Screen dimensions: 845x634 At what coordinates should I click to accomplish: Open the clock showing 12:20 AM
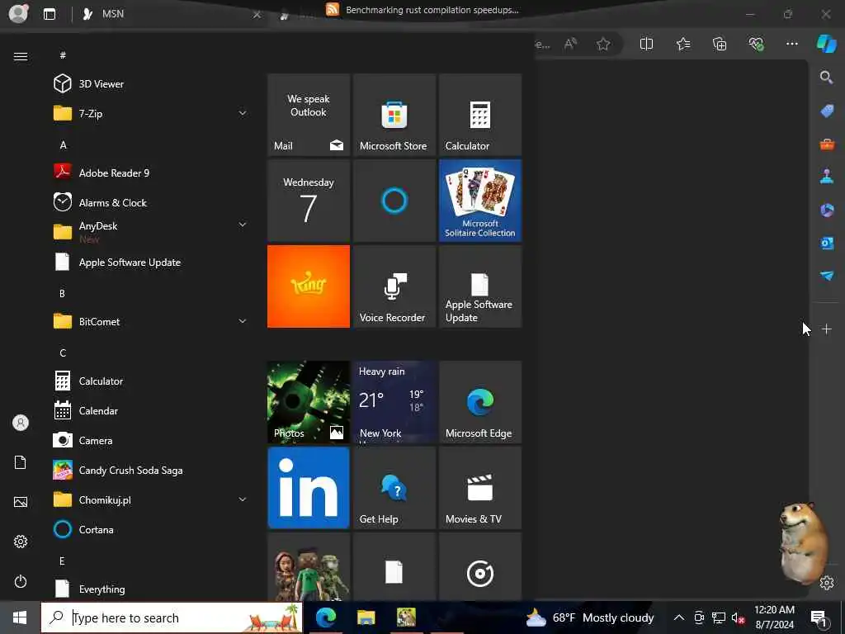pyautogui.click(x=774, y=617)
